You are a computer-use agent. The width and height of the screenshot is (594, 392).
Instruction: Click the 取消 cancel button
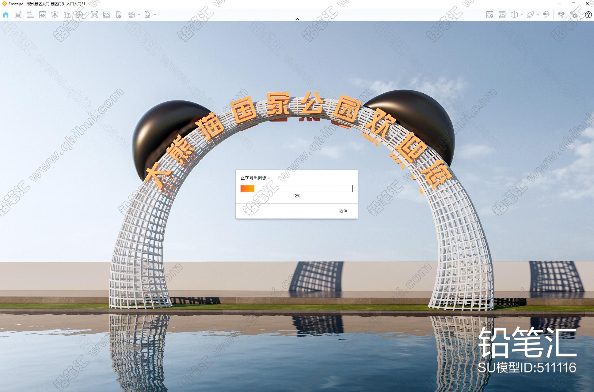[x=343, y=211]
